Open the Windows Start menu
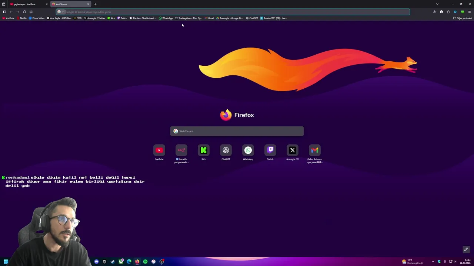Image resolution: width=474 pixels, height=266 pixels. (6, 262)
